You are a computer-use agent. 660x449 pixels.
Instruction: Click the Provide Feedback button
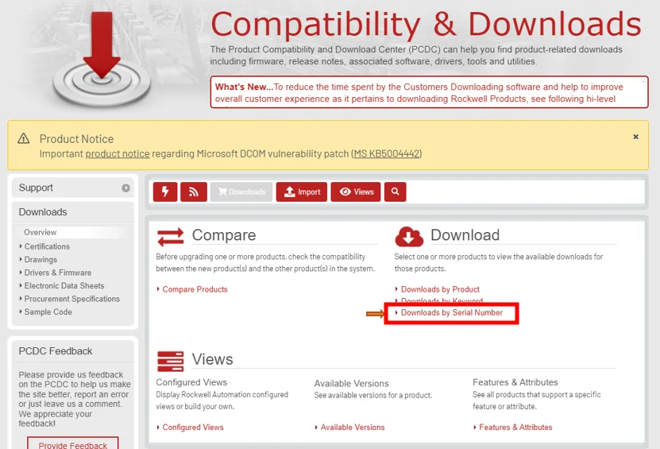pyautogui.click(x=73, y=444)
